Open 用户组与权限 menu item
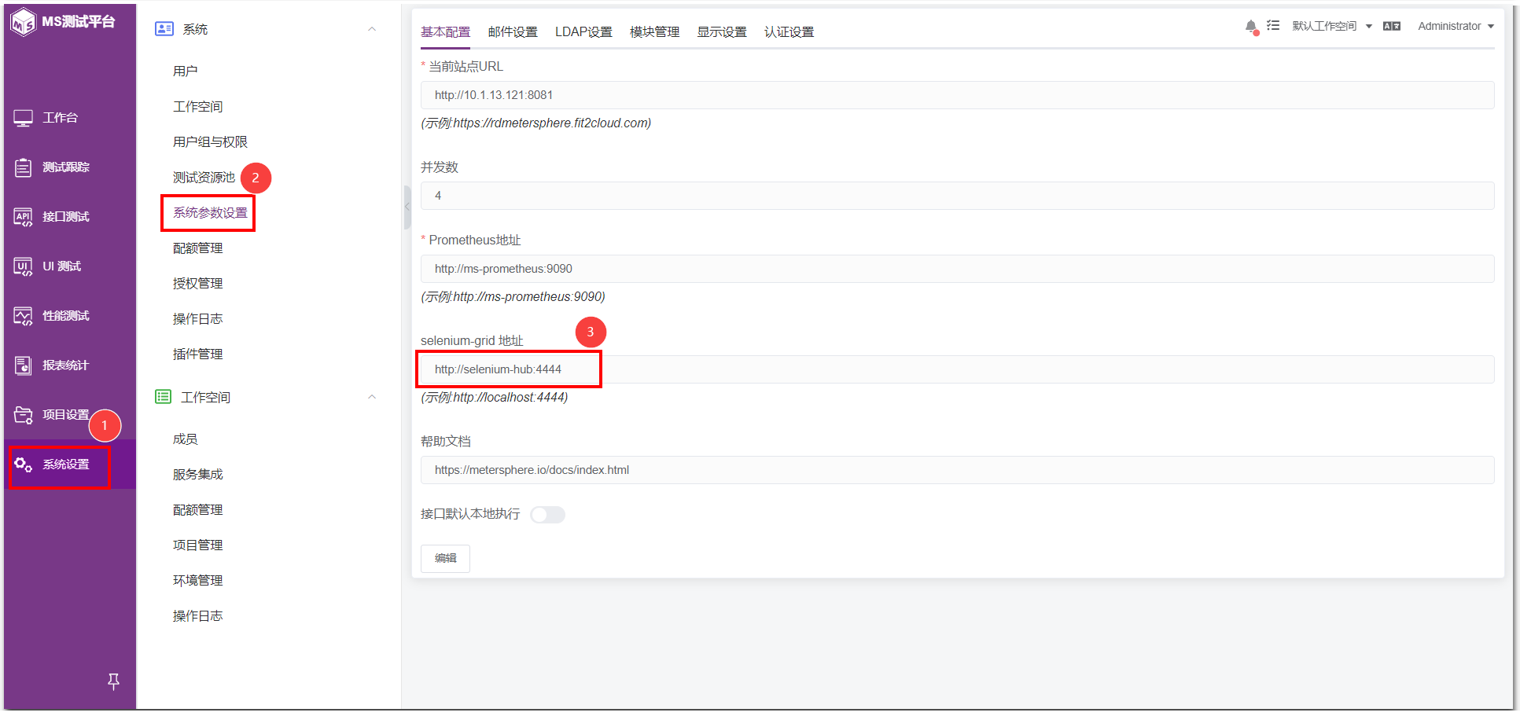Screen dimensions: 1520x716 [x=210, y=142]
